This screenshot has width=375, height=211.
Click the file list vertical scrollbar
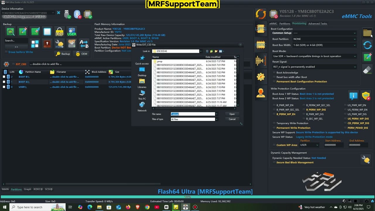238,81
